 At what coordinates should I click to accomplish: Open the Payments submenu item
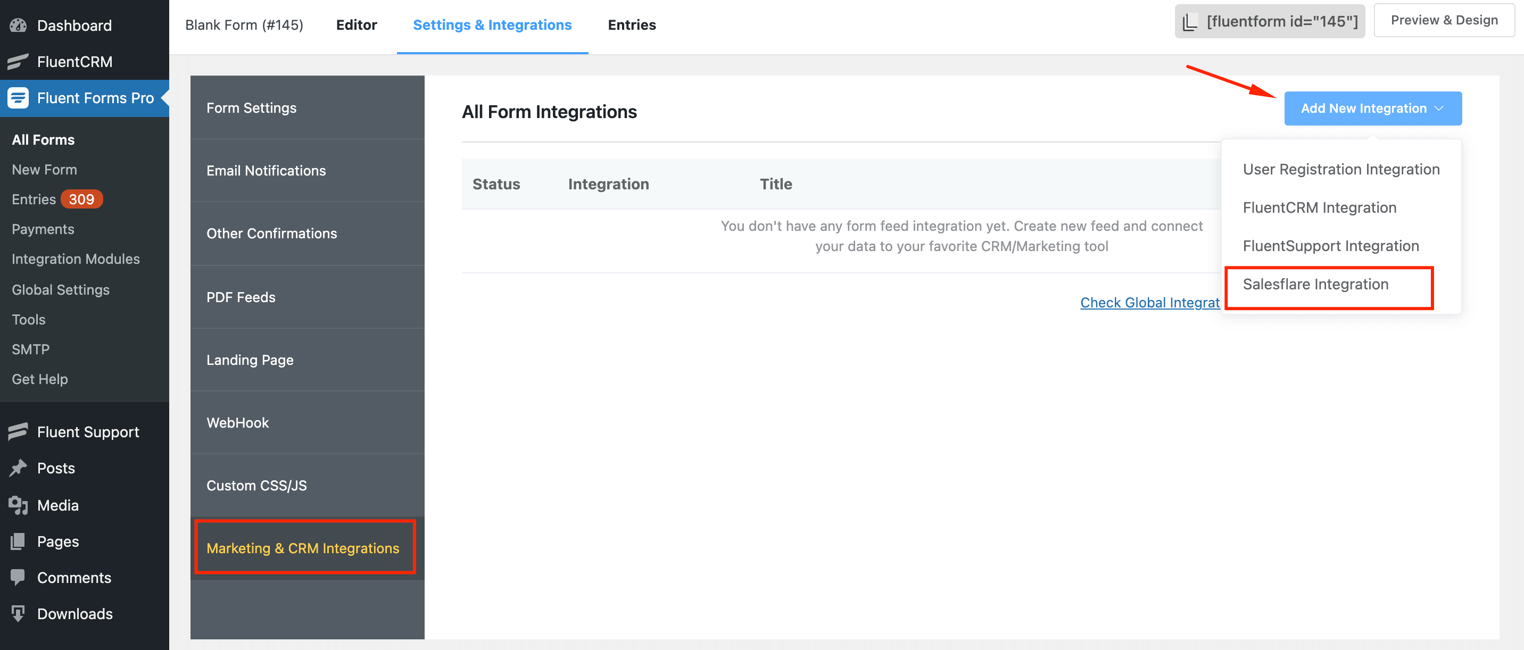[x=43, y=229]
